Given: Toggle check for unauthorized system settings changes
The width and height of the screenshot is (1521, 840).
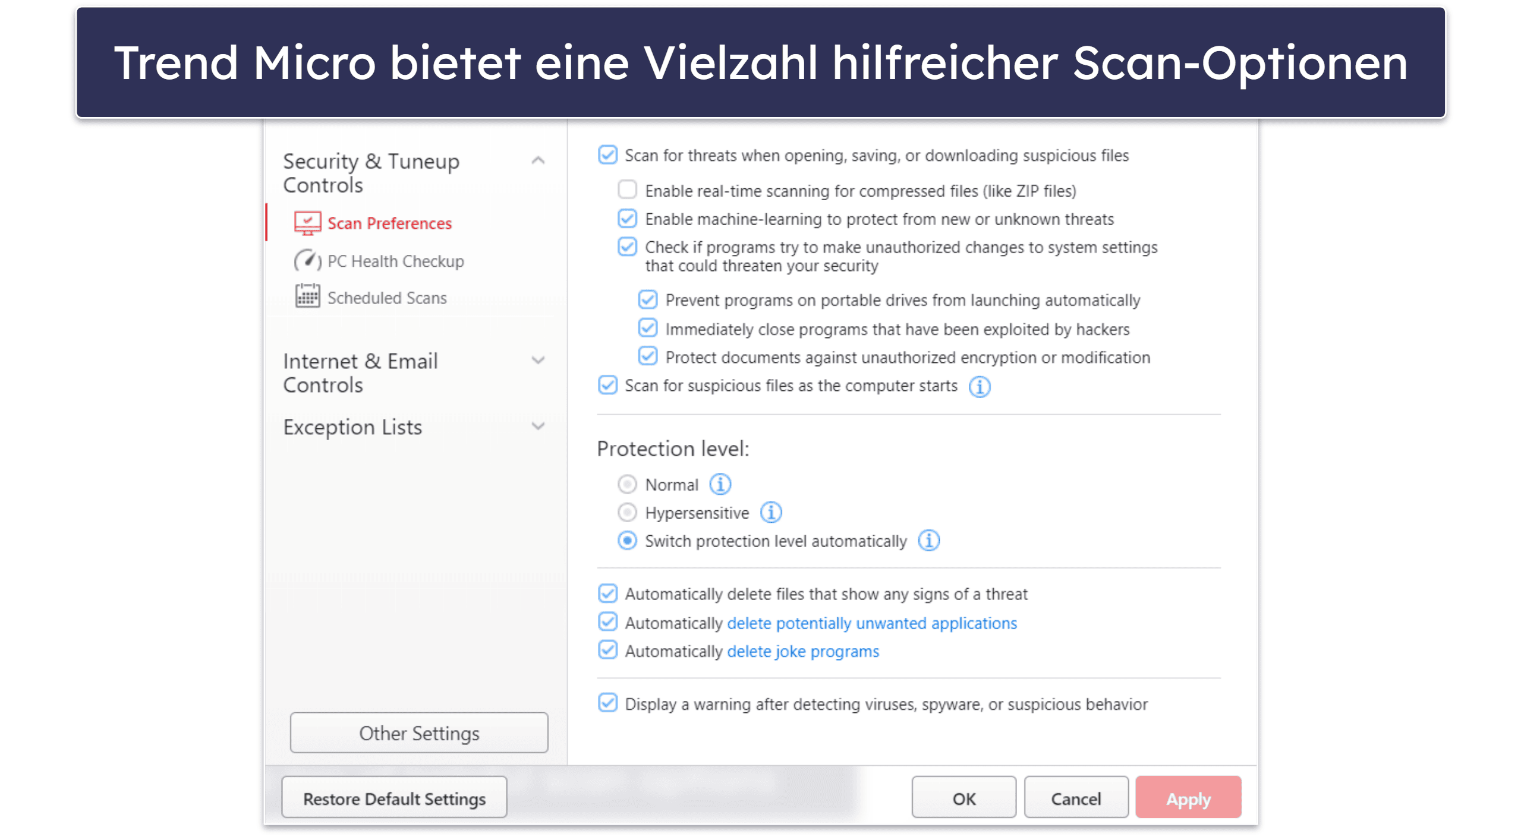Looking at the screenshot, I should 627,247.
